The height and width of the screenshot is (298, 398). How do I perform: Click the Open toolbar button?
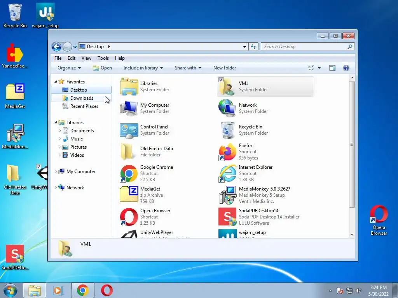pos(103,68)
